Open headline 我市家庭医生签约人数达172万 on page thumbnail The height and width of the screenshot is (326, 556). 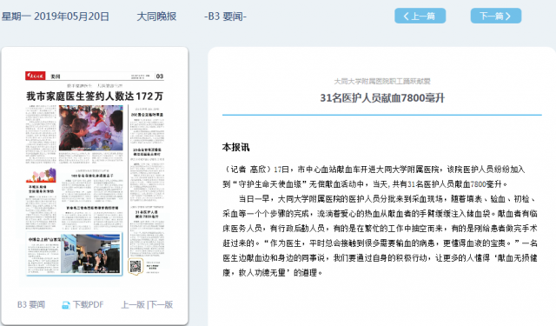(95, 96)
